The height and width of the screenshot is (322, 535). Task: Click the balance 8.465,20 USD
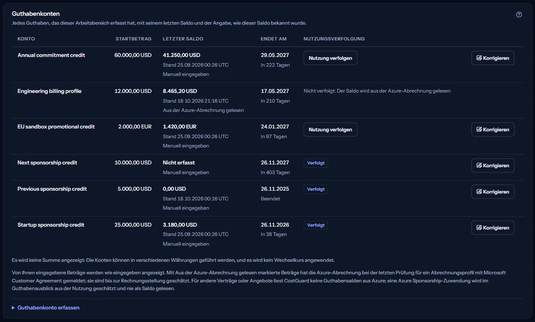pyautogui.click(x=180, y=91)
